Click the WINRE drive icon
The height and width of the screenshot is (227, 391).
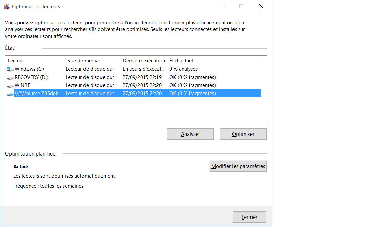coord(10,86)
